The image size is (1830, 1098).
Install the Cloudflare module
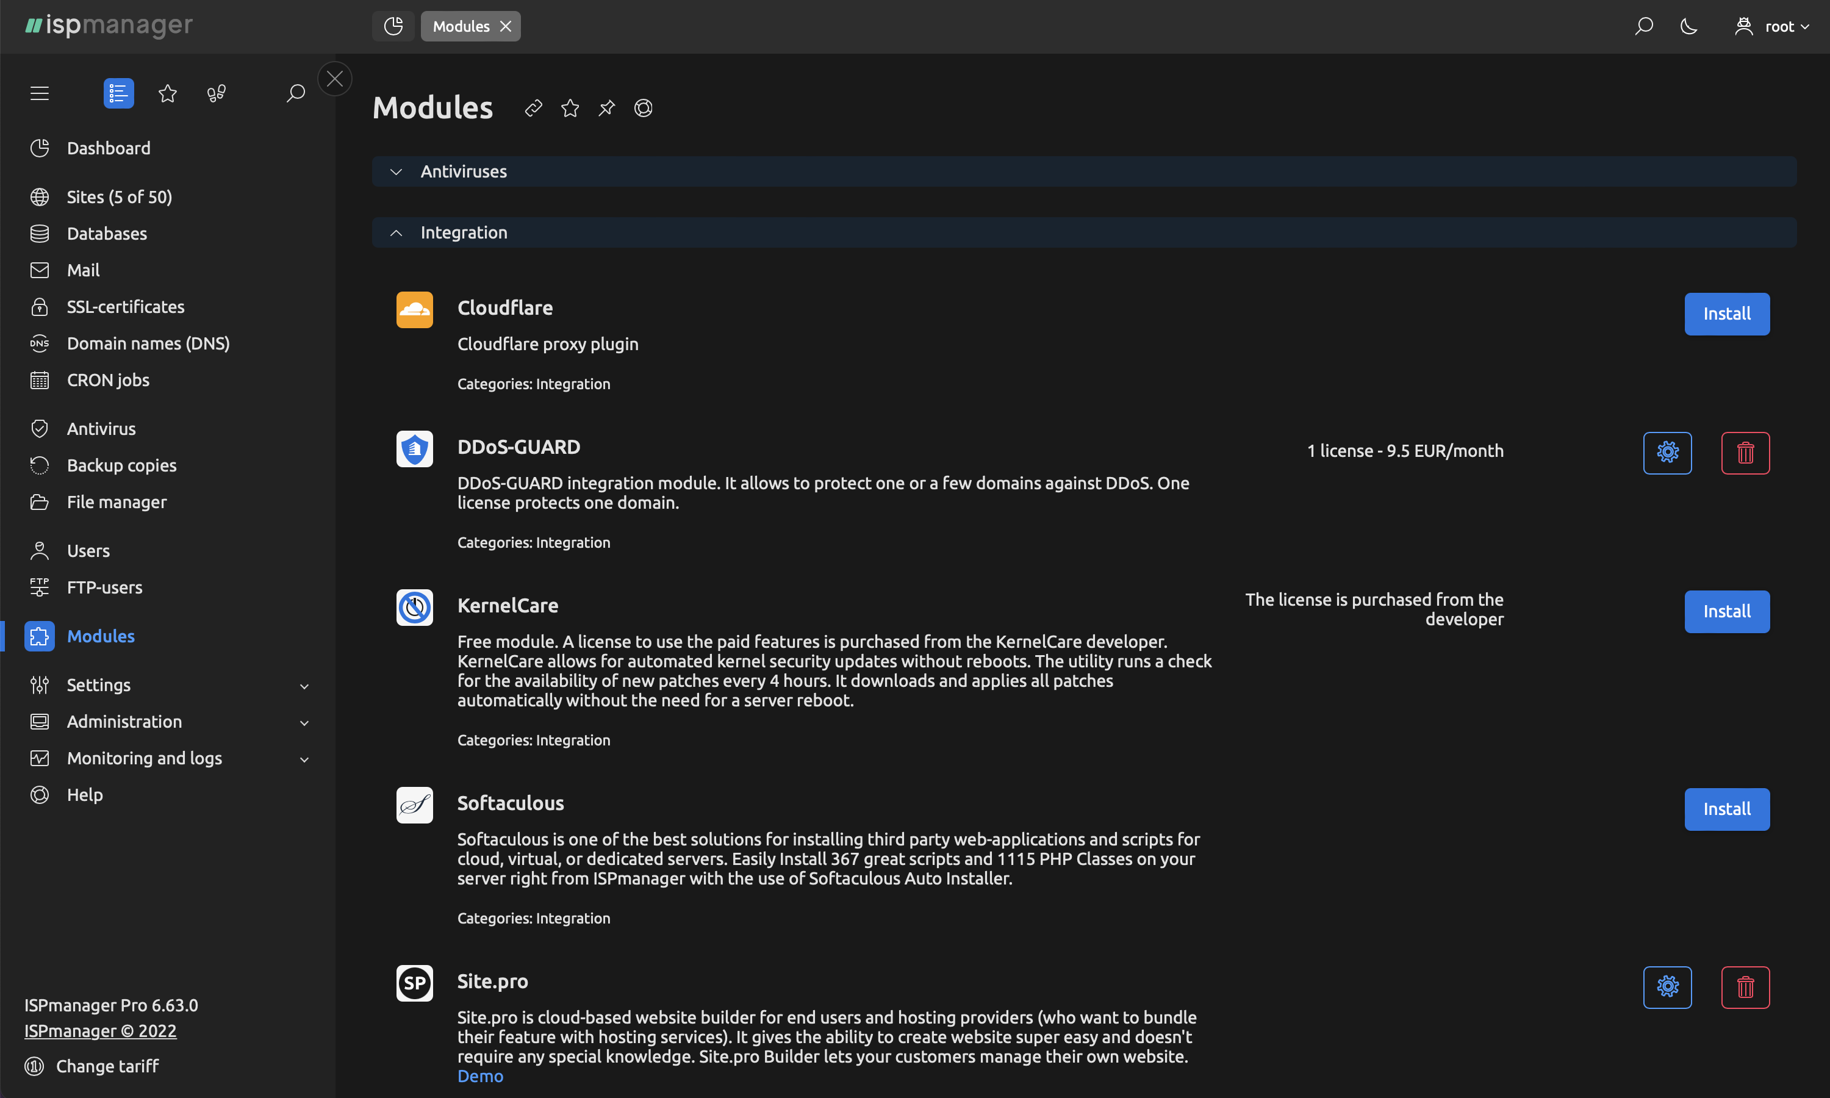pyautogui.click(x=1726, y=314)
